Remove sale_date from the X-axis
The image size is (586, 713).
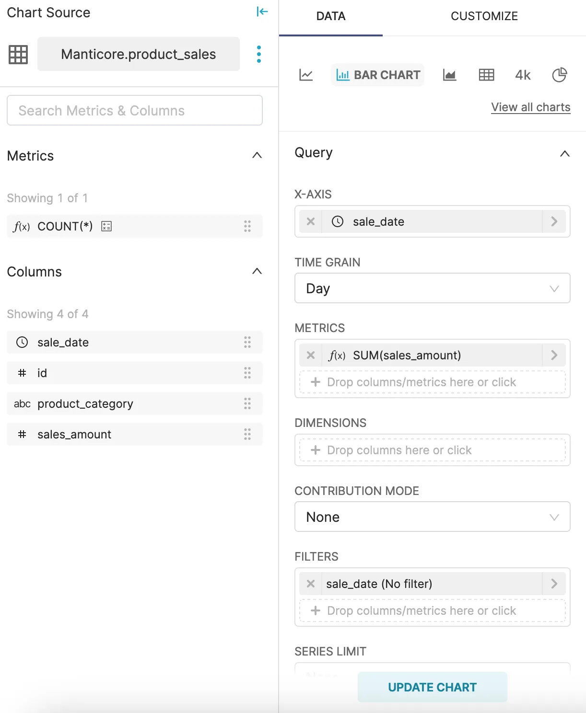coord(311,221)
